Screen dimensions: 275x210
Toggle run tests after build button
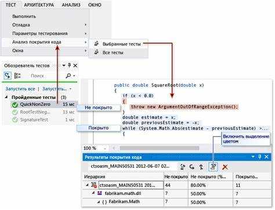tap(8, 76)
